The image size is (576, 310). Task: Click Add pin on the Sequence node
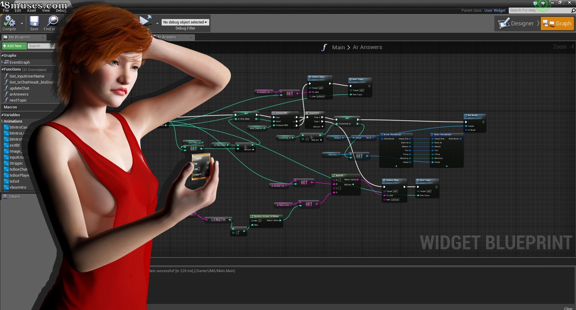pos(319,127)
